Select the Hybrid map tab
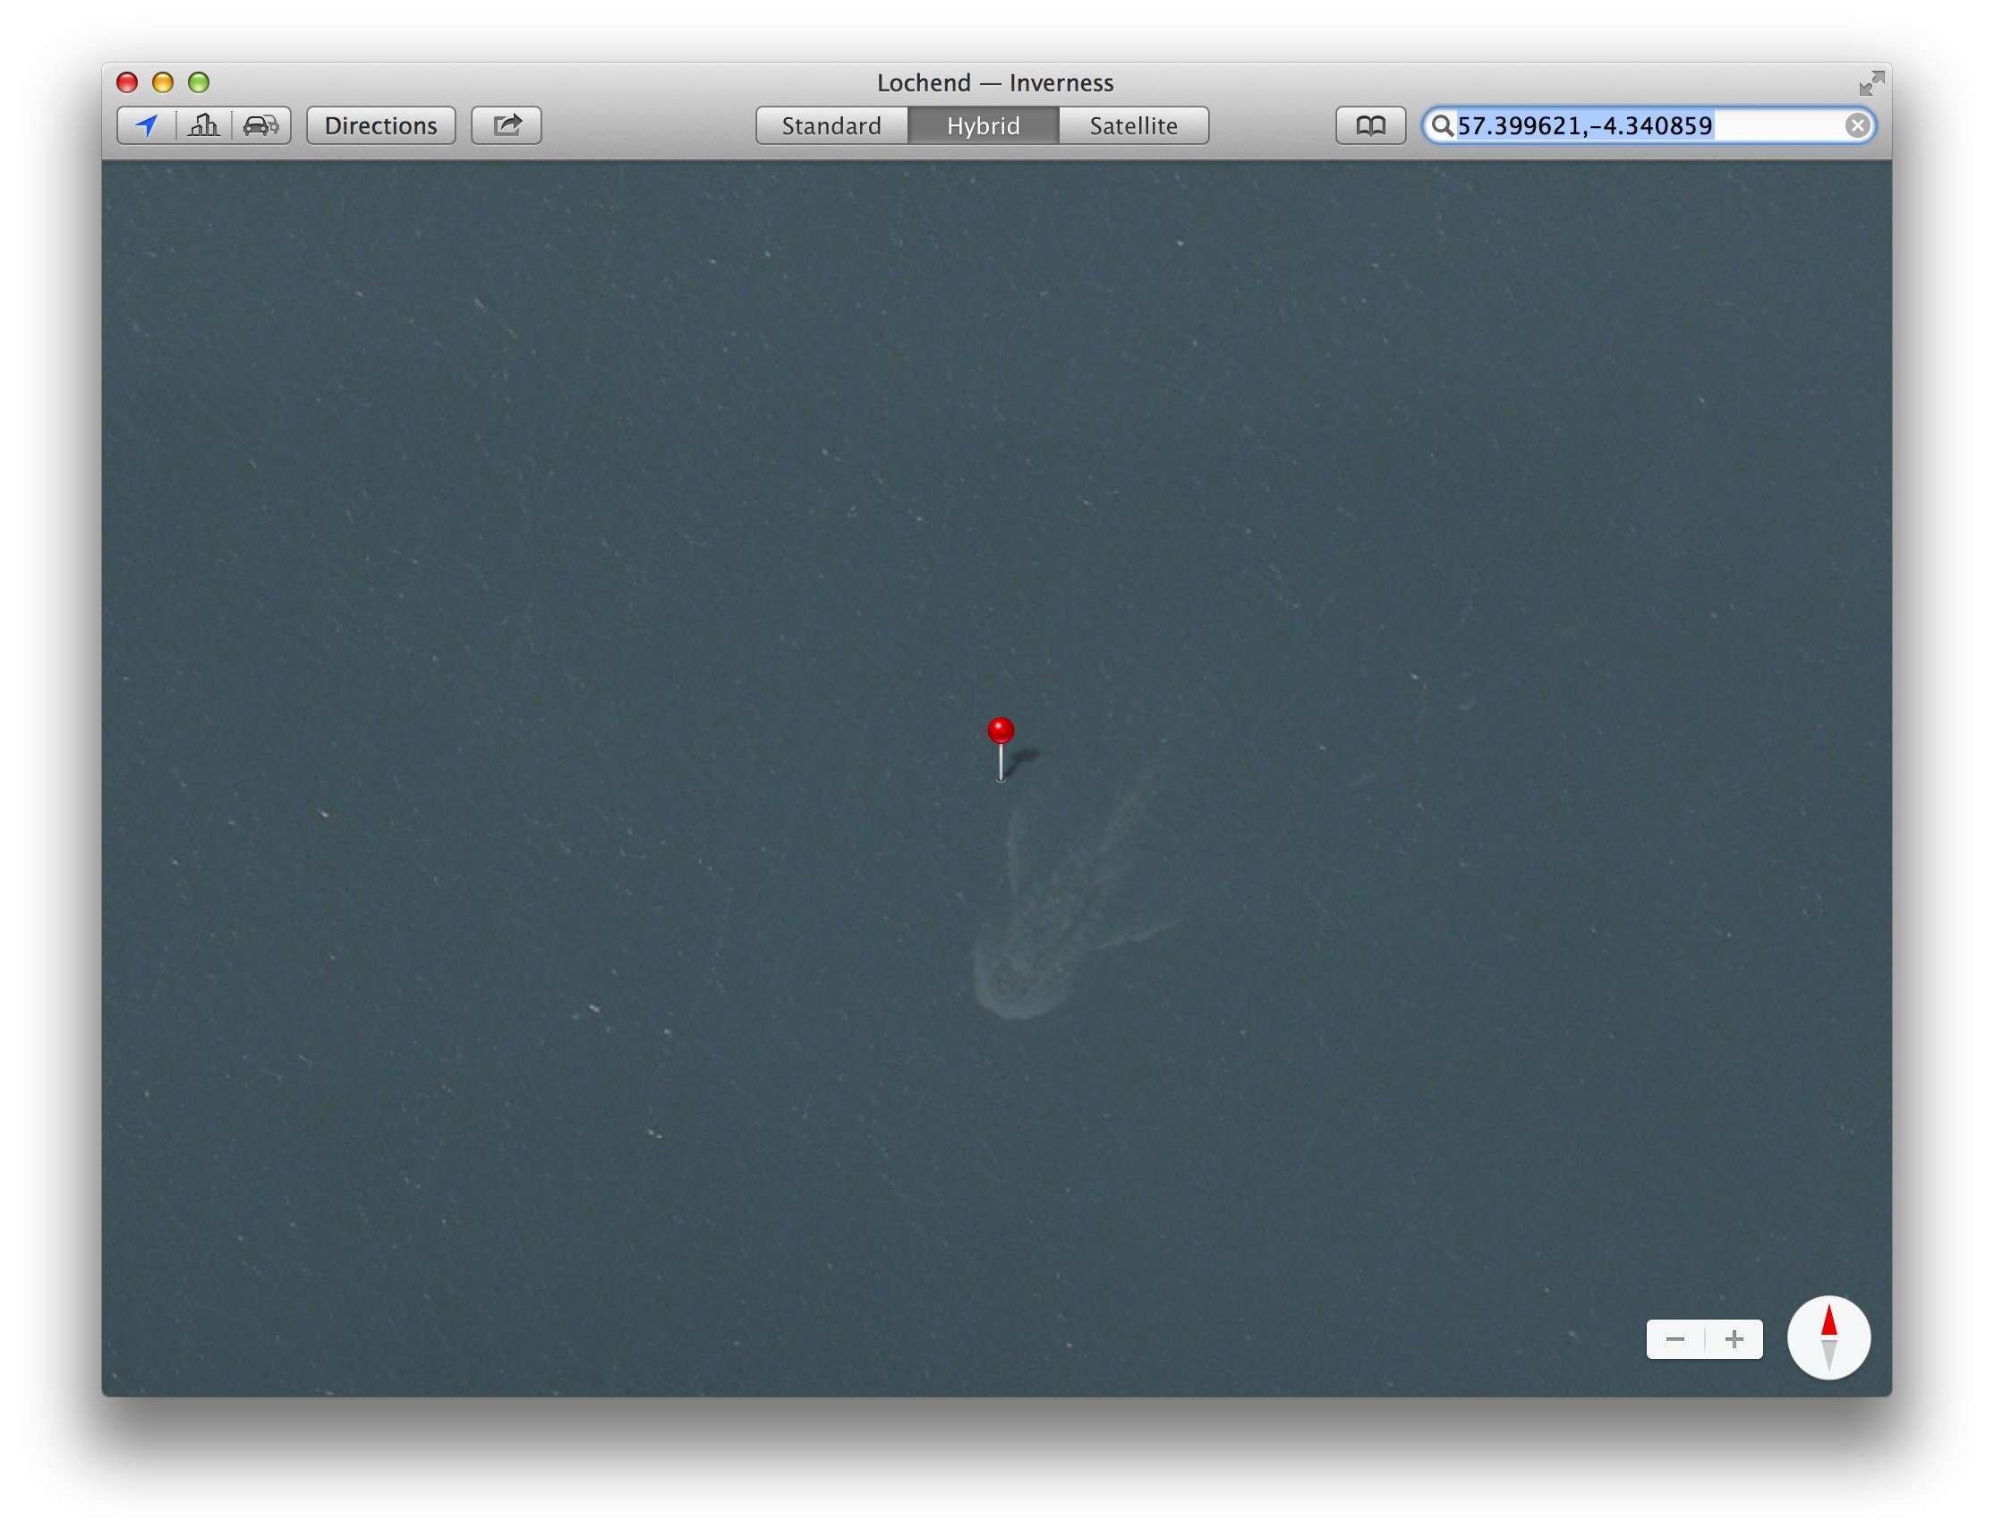Screen dimensions: 1994x1538 [984, 125]
